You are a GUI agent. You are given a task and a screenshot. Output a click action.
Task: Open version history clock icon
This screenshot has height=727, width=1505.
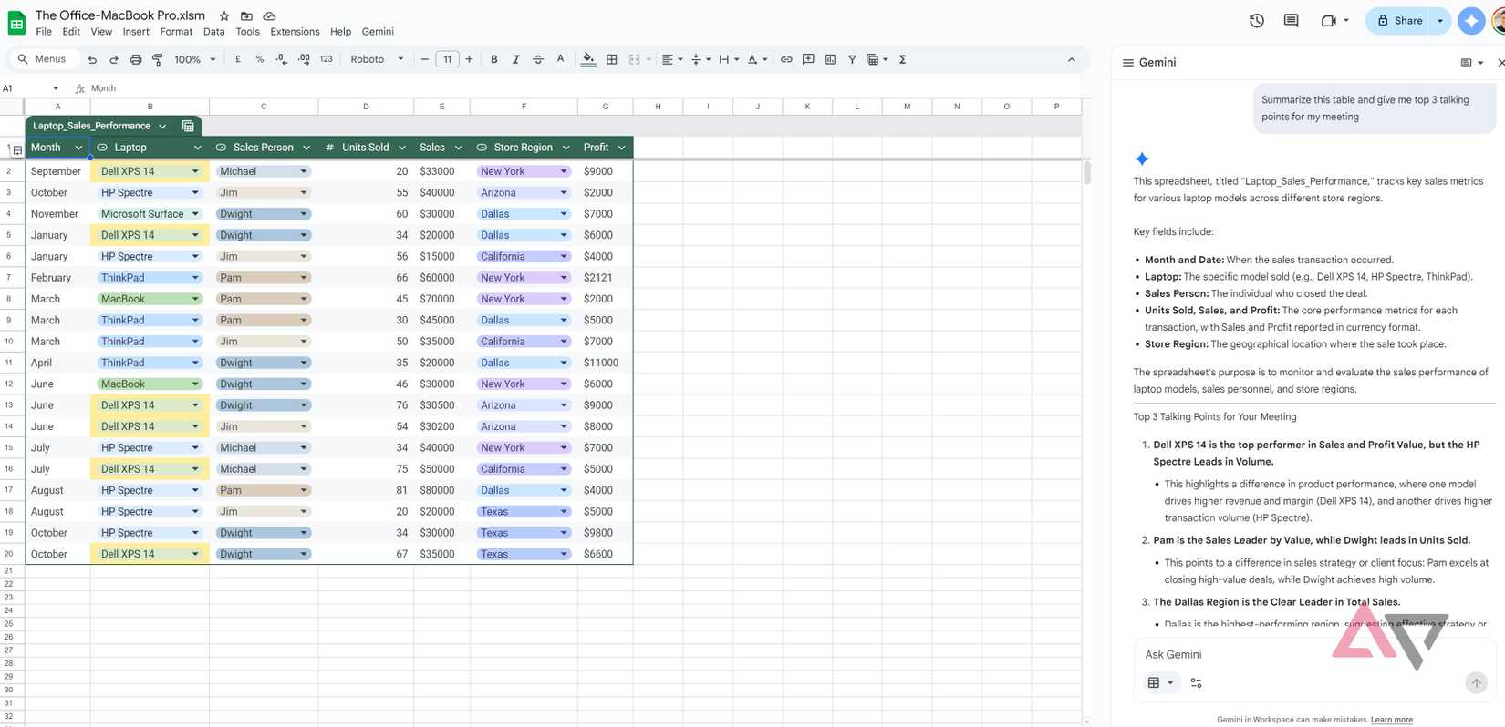click(x=1256, y=20)
